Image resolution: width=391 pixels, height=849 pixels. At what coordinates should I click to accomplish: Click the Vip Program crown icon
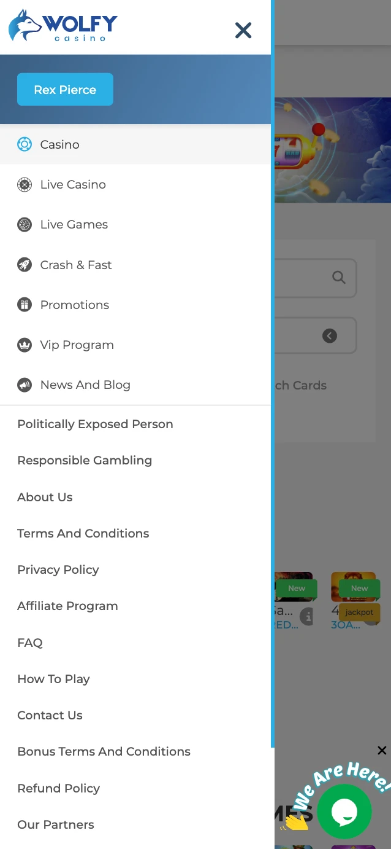pos(25,345)
